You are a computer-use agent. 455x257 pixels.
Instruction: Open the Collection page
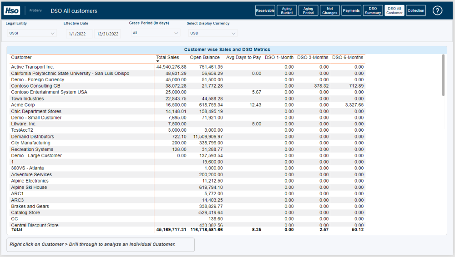(x=415, y=10)
